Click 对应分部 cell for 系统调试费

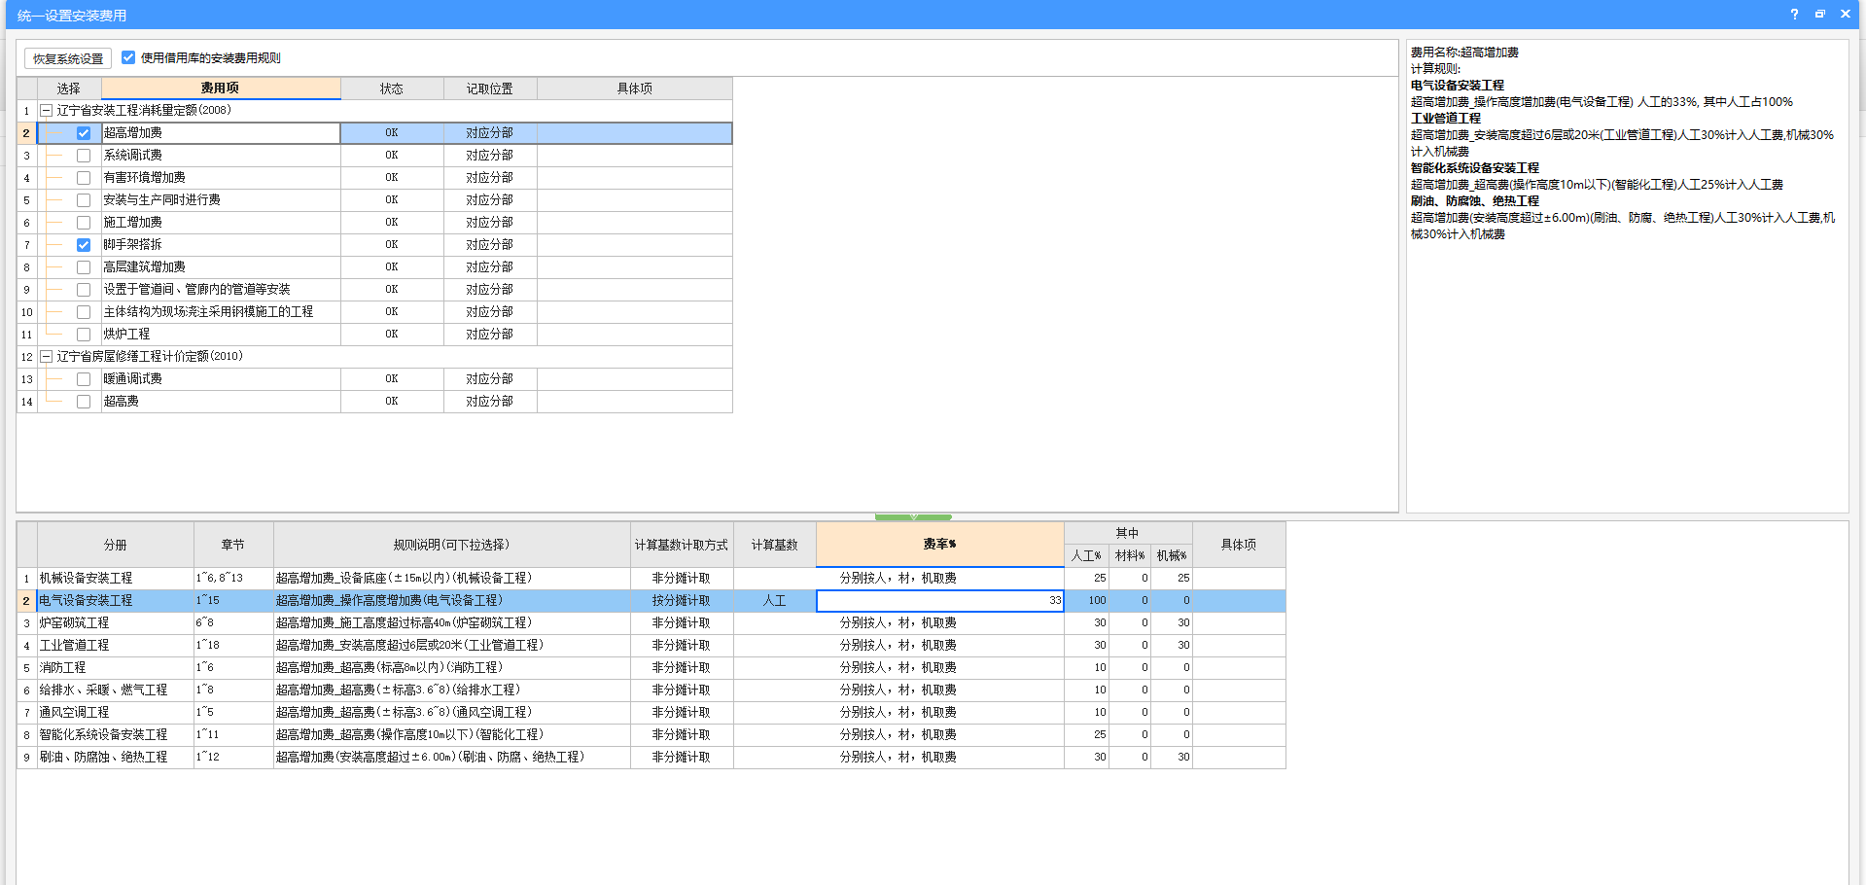tap(490, 156)
